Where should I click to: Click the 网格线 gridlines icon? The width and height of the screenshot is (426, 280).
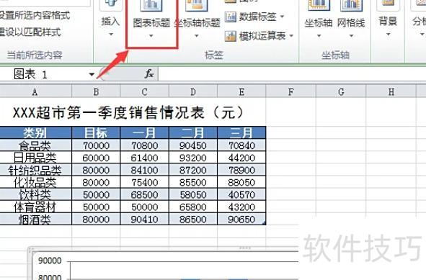click(351, 5)
